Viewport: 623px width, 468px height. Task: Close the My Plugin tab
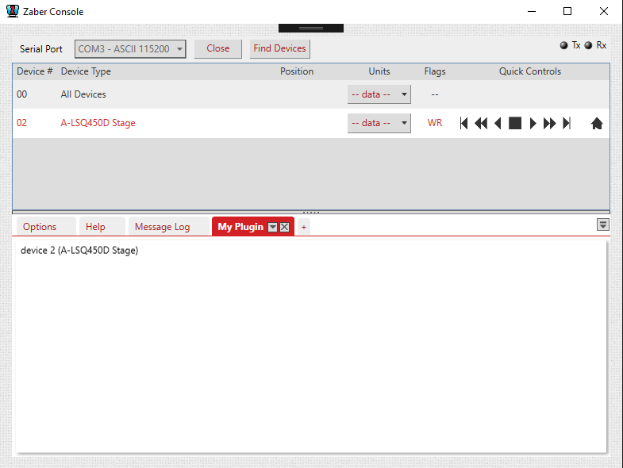(x=284, y=227)
